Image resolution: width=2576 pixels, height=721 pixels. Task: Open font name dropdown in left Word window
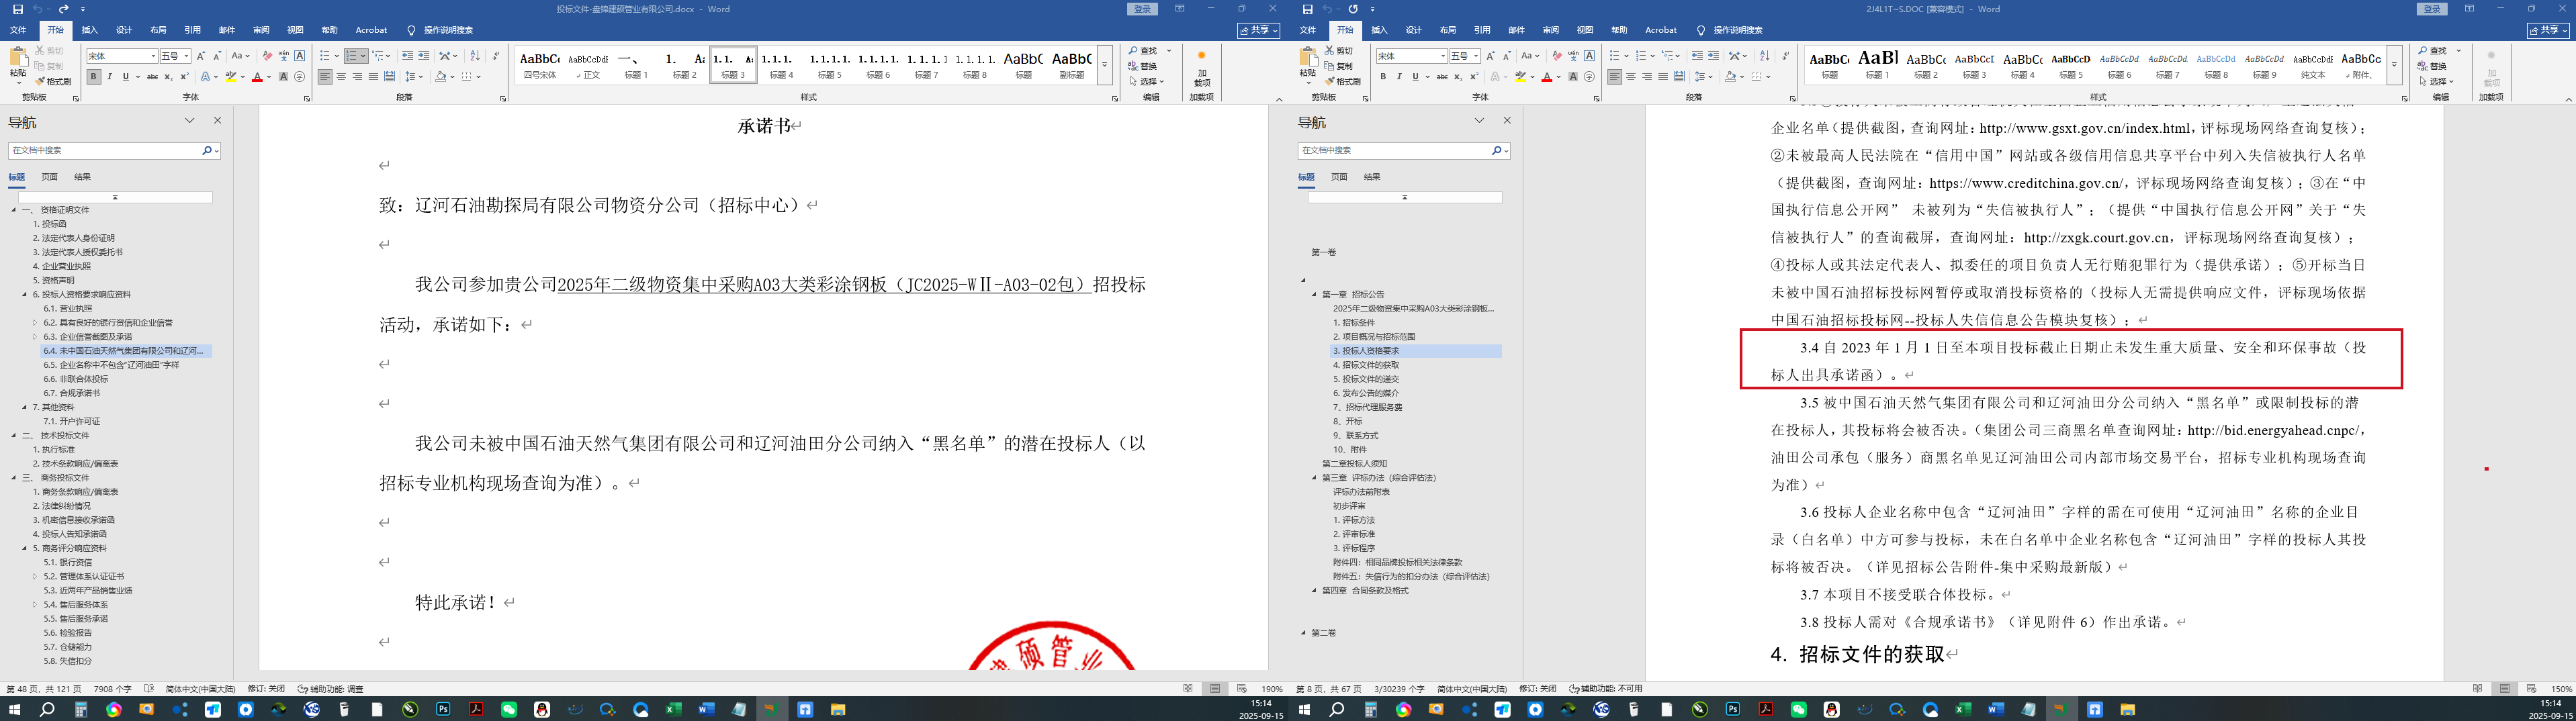coord(153,56)
